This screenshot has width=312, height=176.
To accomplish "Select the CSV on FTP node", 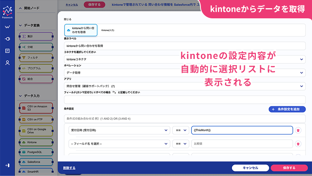I will (36, 119).
